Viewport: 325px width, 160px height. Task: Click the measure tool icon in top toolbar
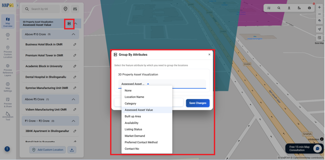[x=299, y=8]
